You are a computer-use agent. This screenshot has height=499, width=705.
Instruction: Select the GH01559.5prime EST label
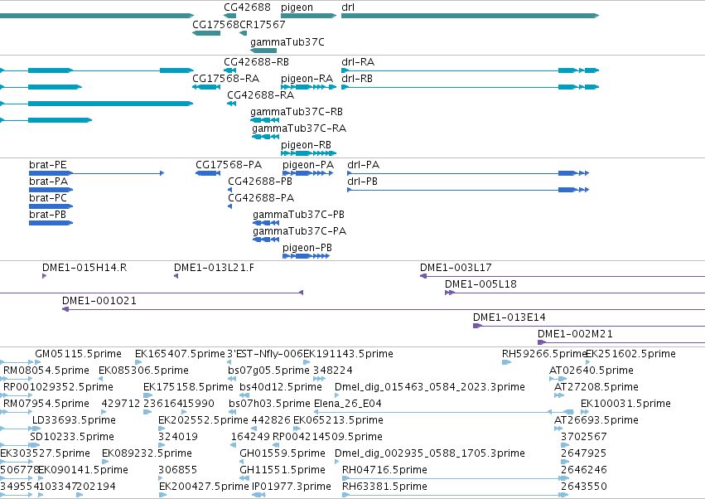click(282, 454)
